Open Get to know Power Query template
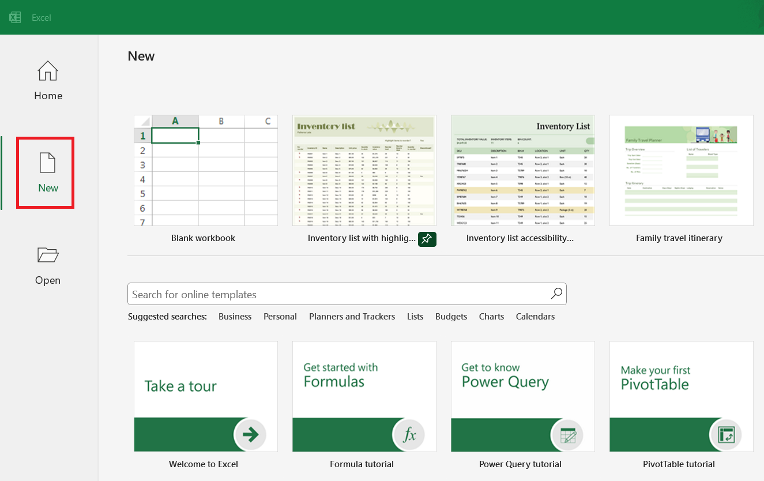The height and width of the screenshot is (481, 764). pyautogui.click(x=523, y=396)
